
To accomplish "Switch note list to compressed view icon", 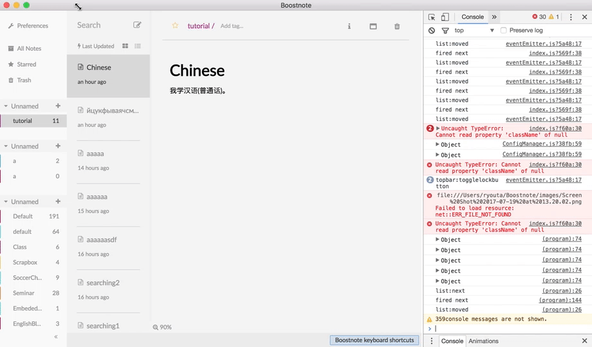I will (138, 46).
